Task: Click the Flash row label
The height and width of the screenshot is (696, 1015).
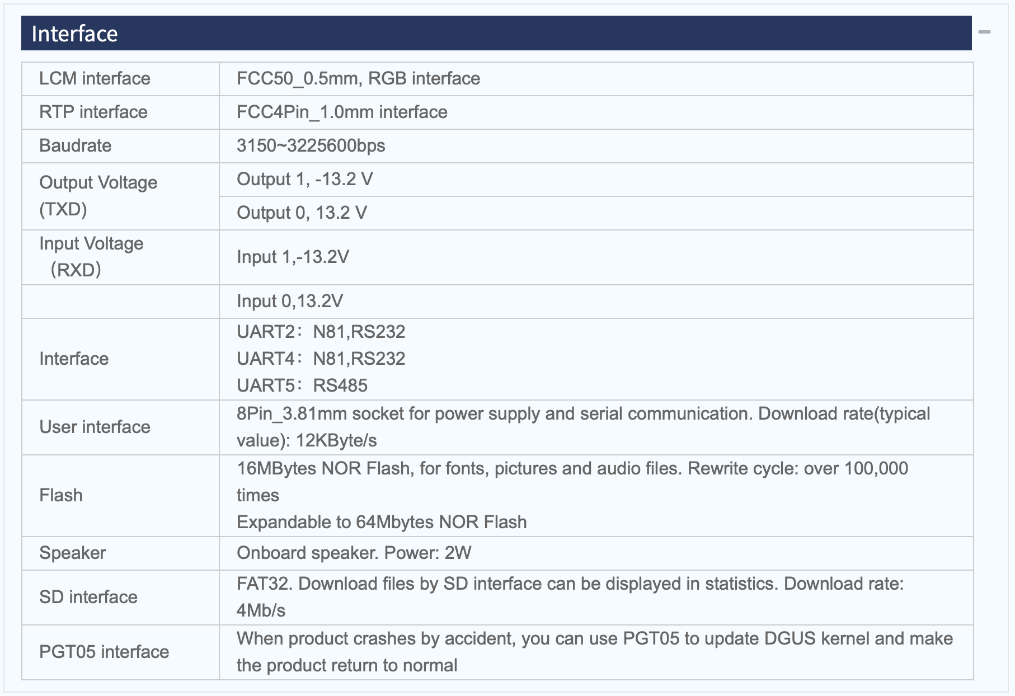Action: click(60, 496)
